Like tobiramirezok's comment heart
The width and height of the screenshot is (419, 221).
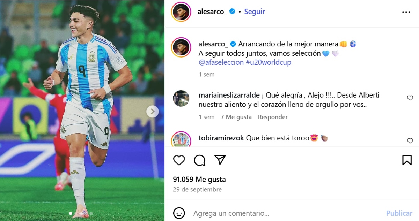coord(410,141)
